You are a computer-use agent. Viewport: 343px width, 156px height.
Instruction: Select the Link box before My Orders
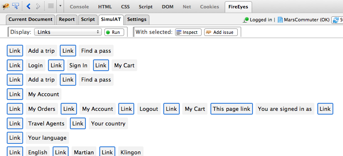point(15,109)
